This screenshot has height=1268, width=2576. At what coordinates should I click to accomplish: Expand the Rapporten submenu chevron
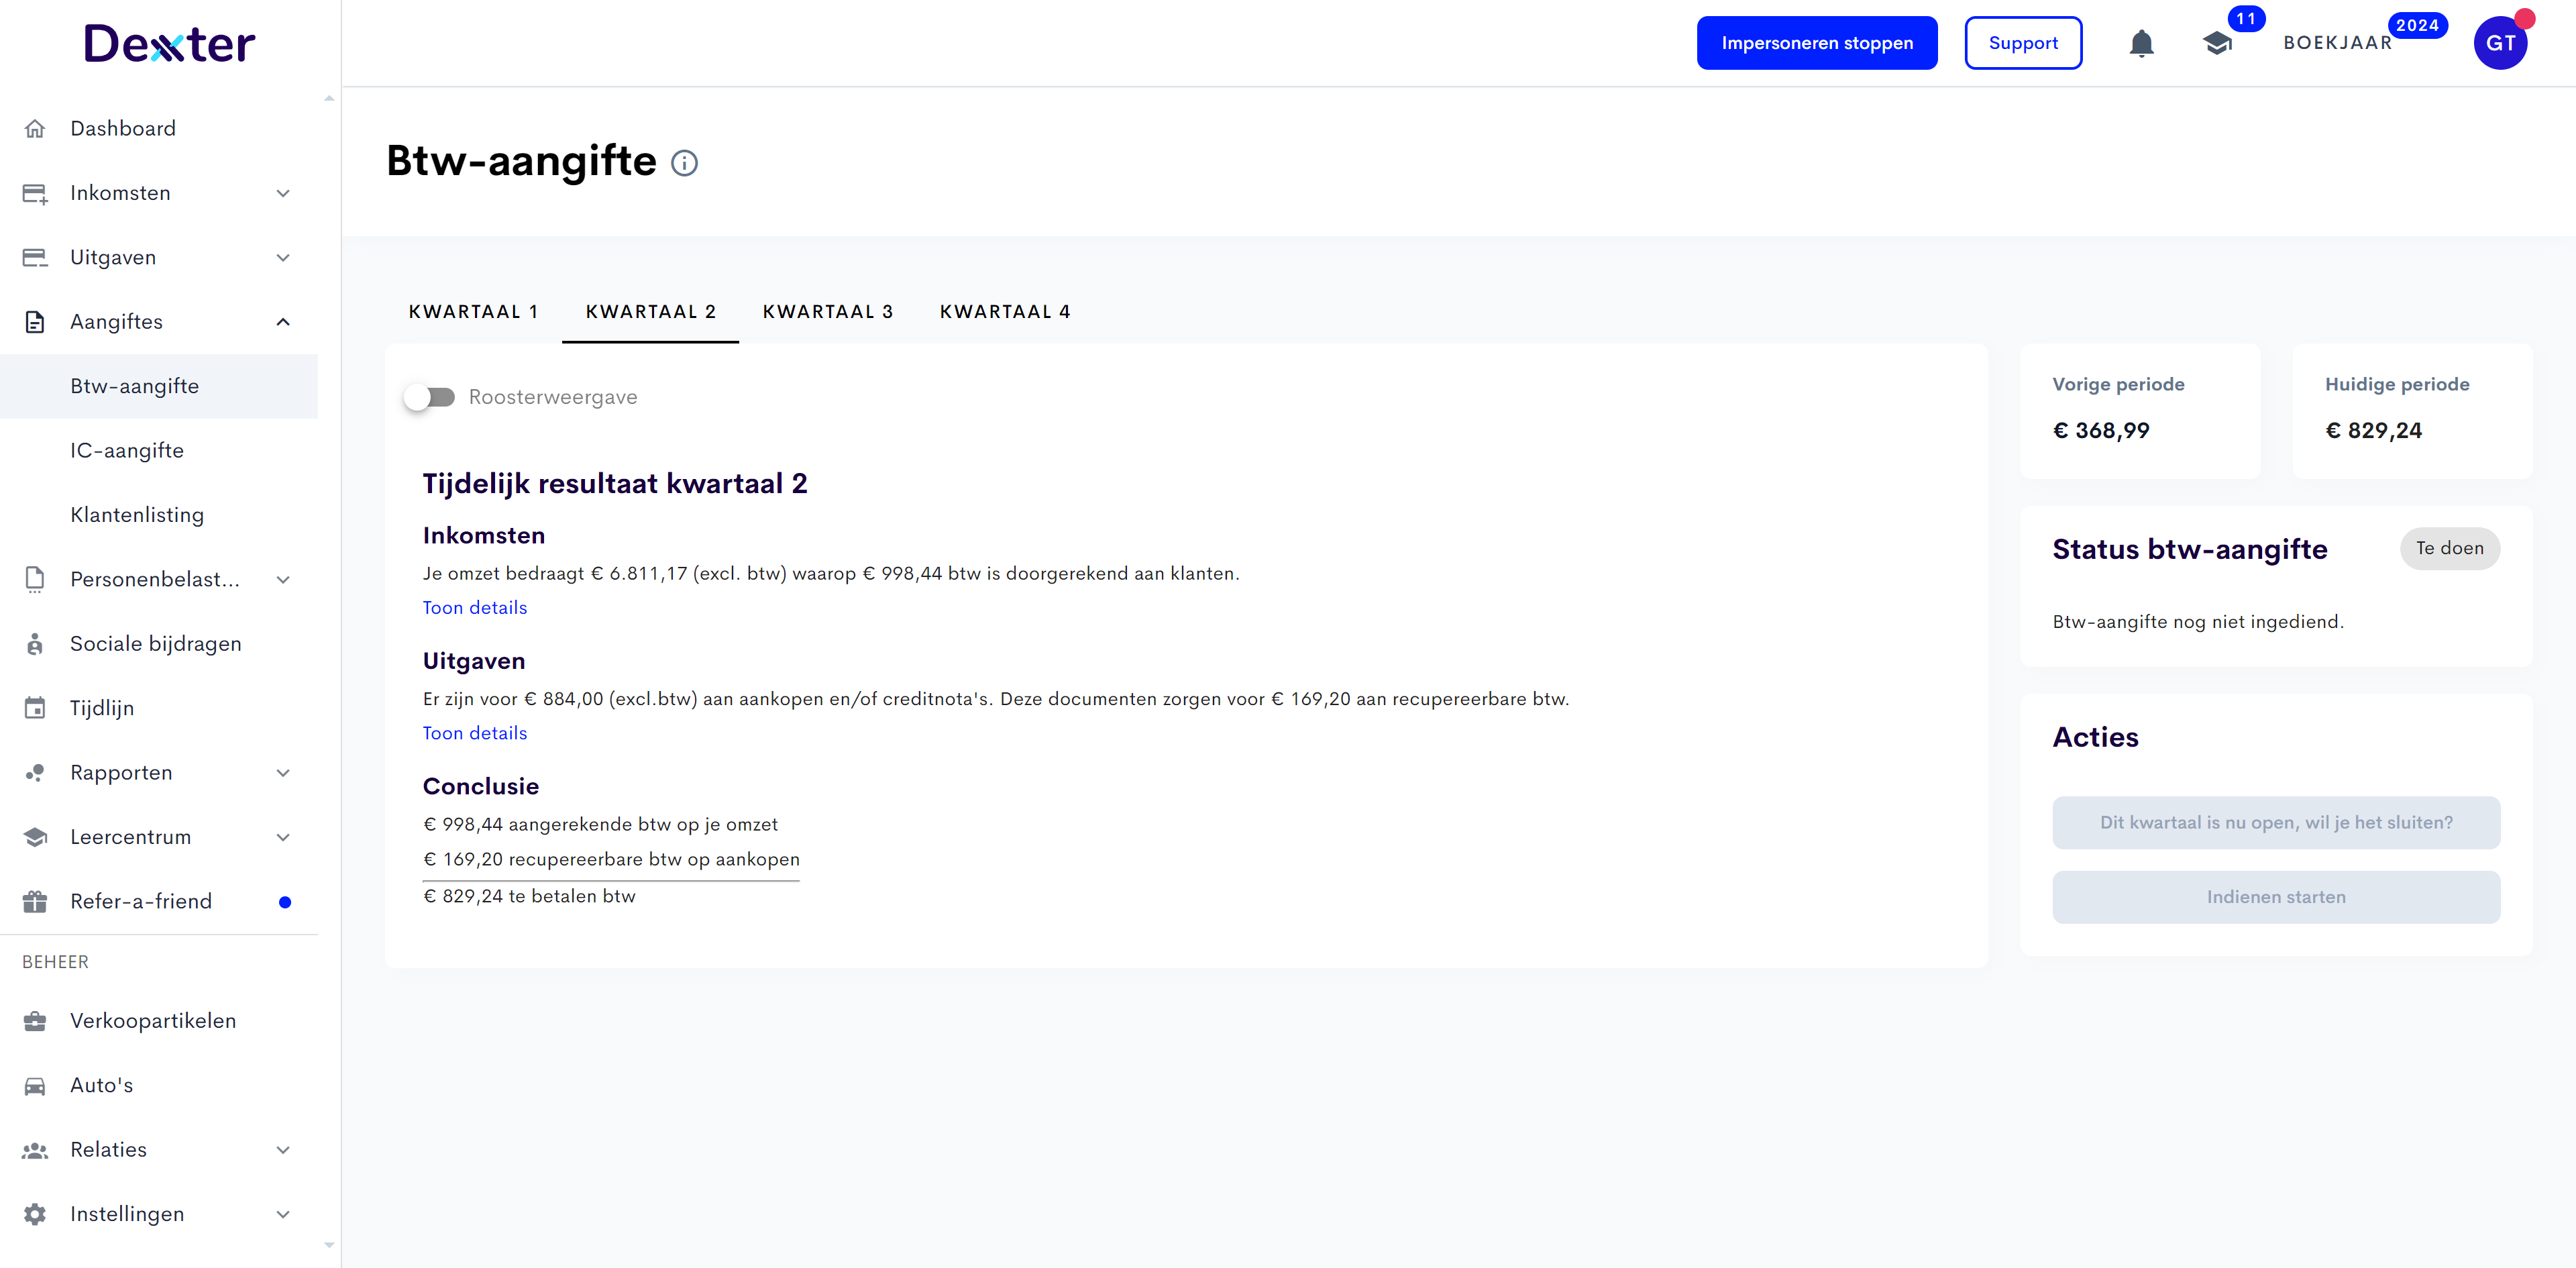(x=283, y=773)
